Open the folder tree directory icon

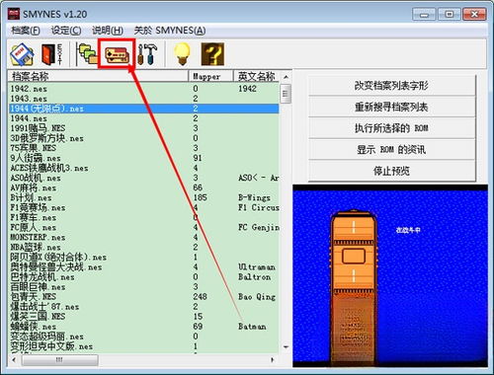pos(87,53)
